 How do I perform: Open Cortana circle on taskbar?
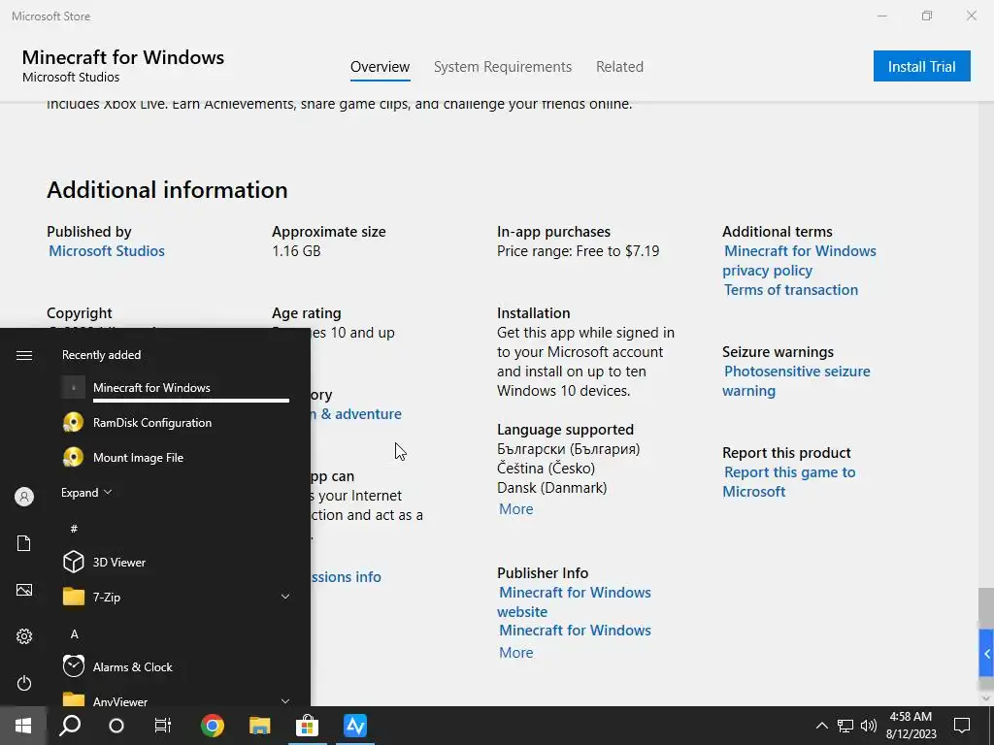click(x=116, y=726)
